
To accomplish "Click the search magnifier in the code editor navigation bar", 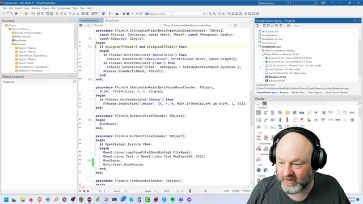I will (x=235, y=25).
